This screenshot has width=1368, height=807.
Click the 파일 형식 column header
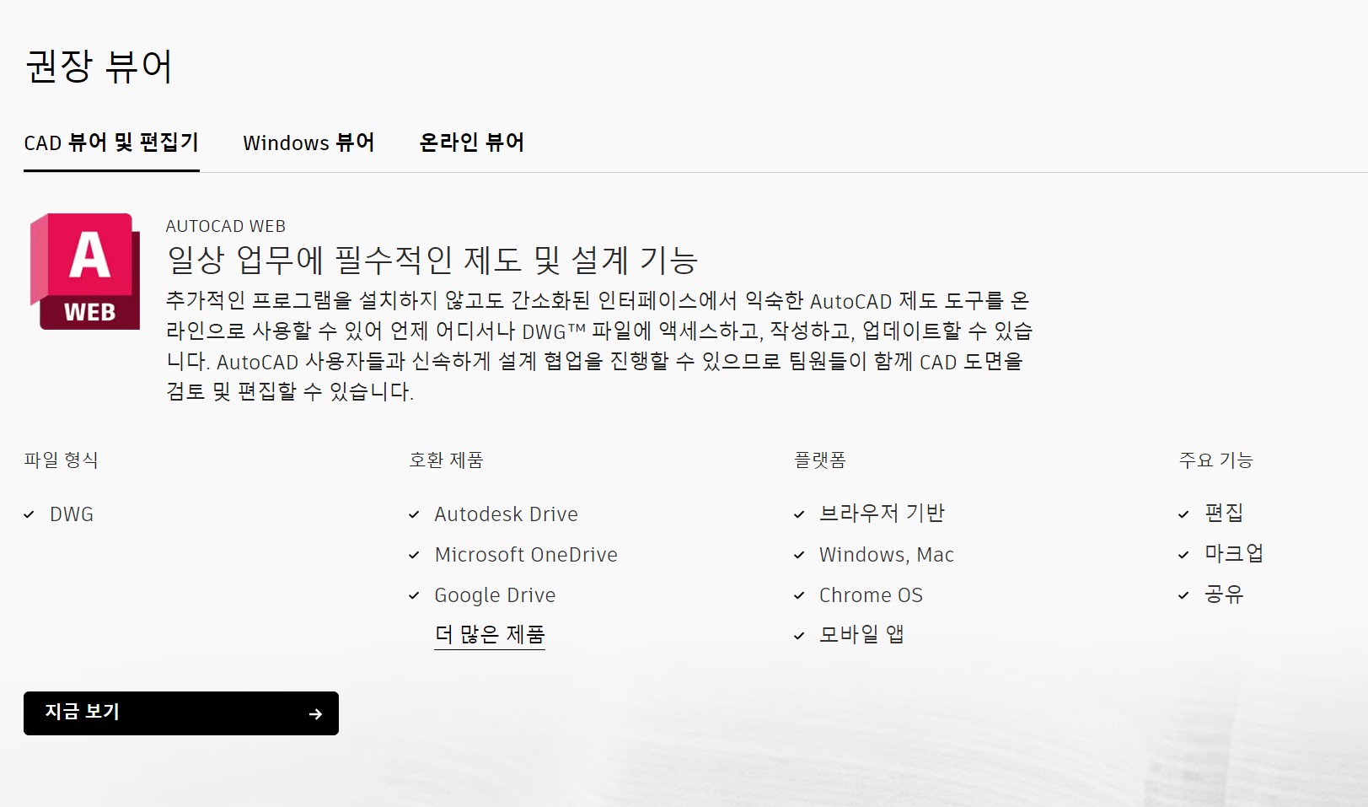pyautogui.click(x=62, y=460)
